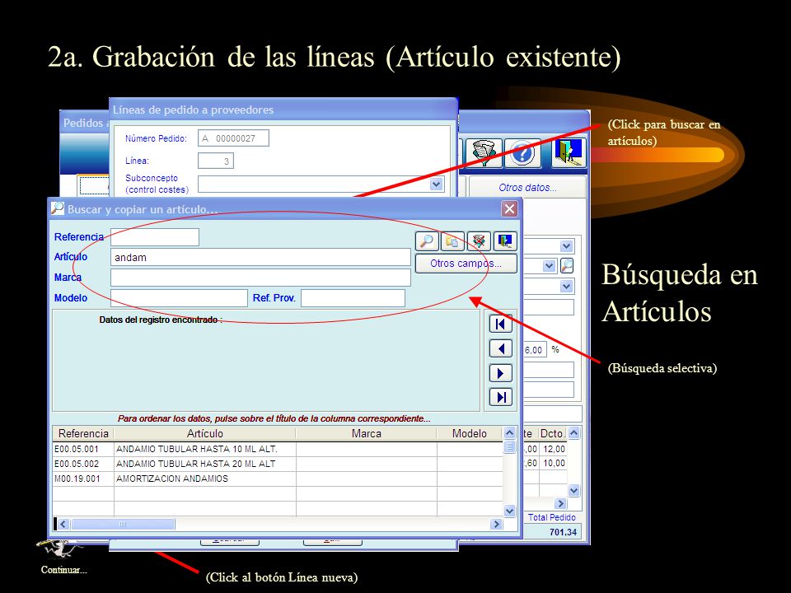Click the funnel filter icon in Pedidos toolbar
The width and height of the screenshot is (791, 593).
(484, 153)
